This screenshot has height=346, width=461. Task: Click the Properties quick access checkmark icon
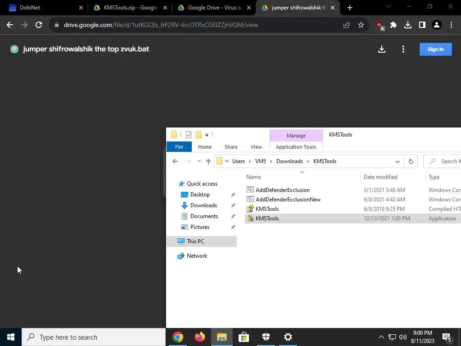(189, 135)
